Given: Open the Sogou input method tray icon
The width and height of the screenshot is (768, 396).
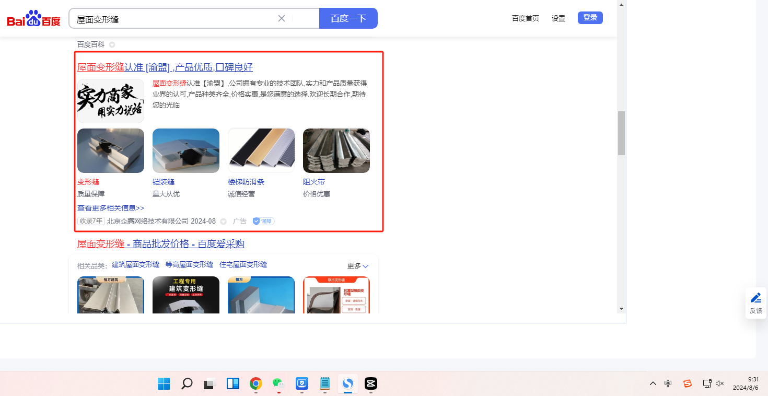Looking at the screenshot, I should pyautogui.click(x=688, y=383).
